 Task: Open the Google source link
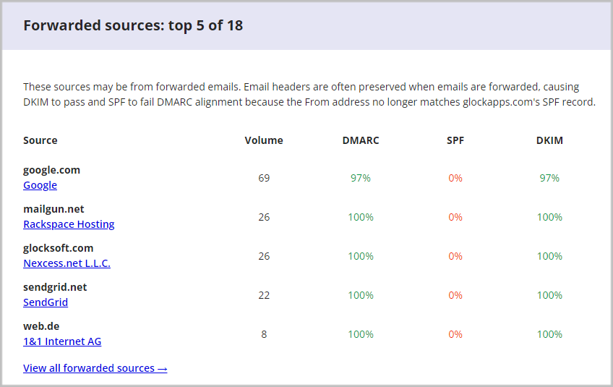tap(40, 185)
